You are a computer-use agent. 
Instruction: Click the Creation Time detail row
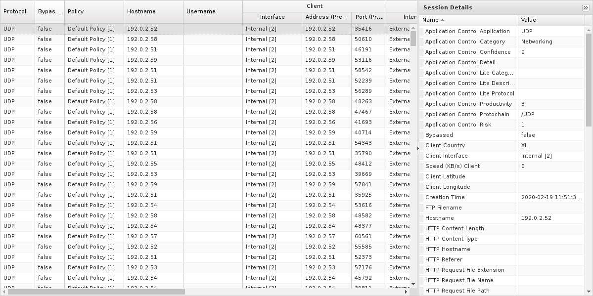click(502, 197)
